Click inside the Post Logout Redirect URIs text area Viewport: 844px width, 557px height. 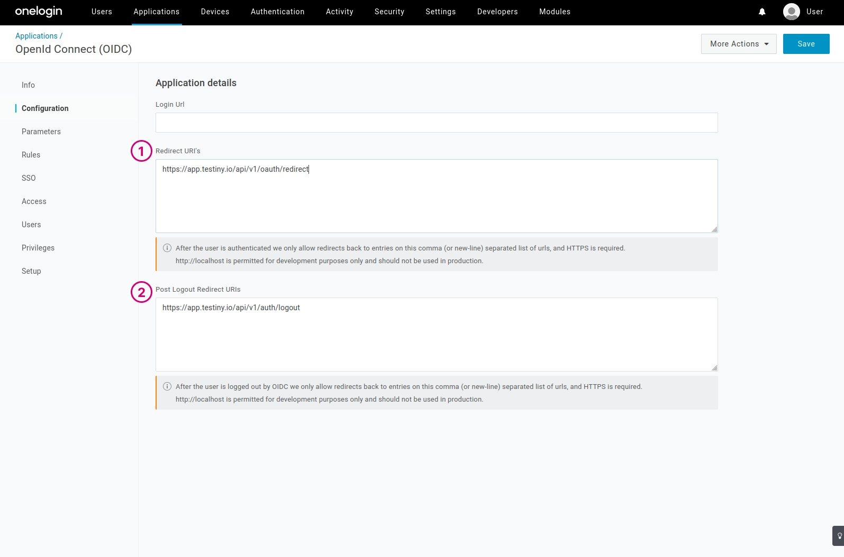pyautogui.click(x=437, y=335)
